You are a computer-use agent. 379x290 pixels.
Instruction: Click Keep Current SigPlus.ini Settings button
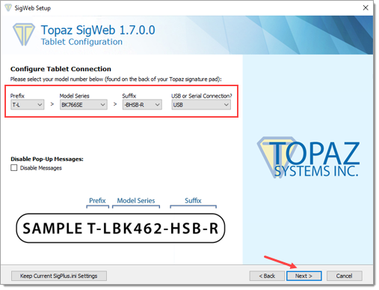59,276
